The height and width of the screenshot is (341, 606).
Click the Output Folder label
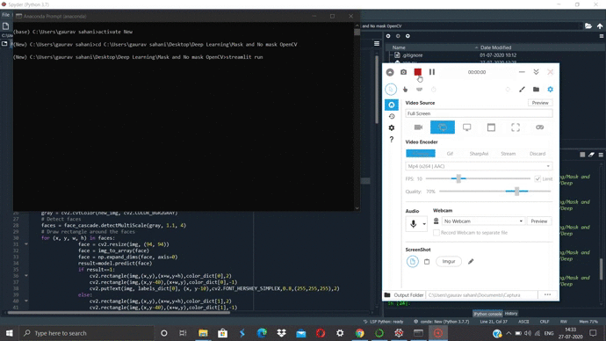click(x=408, y=295)
